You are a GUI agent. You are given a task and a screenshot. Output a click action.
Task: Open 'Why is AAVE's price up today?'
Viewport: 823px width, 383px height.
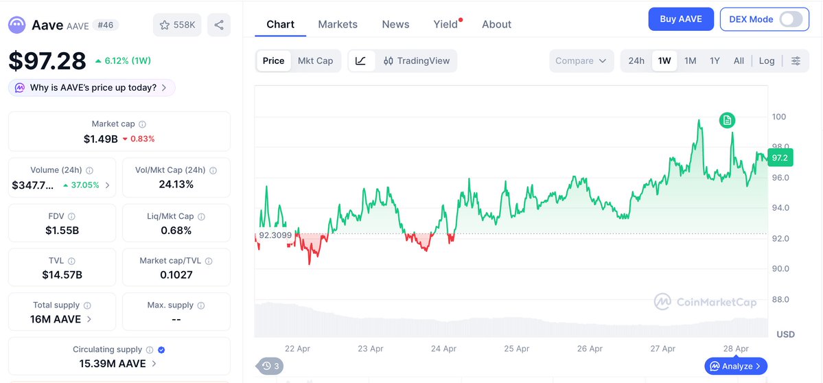(92, 88)
